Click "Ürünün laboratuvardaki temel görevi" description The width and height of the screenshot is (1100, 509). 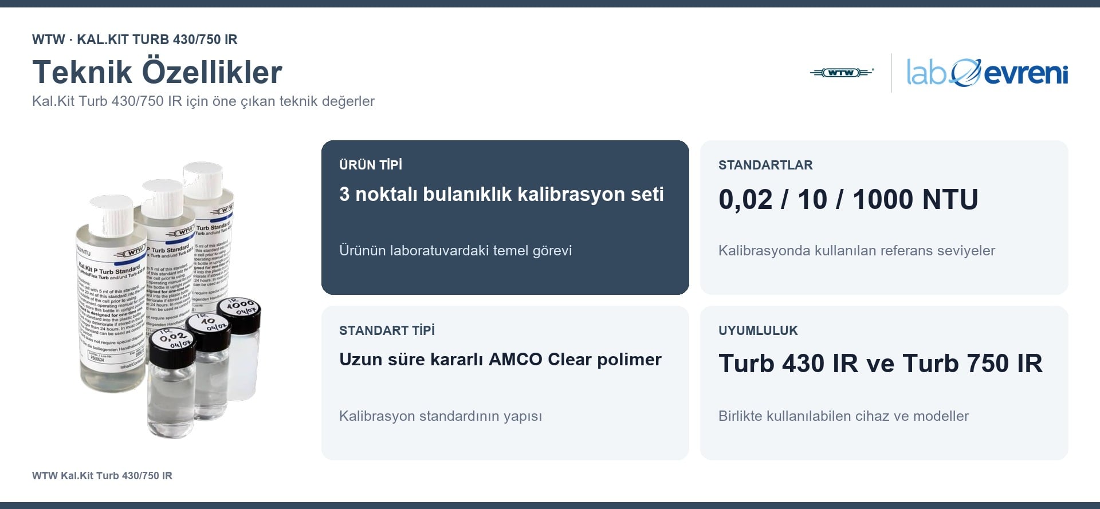(455, 250)
